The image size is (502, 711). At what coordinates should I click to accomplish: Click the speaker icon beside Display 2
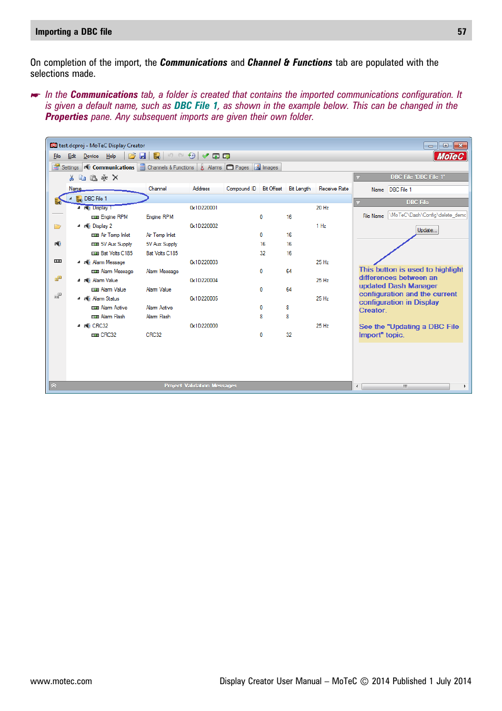pos(87,226)
